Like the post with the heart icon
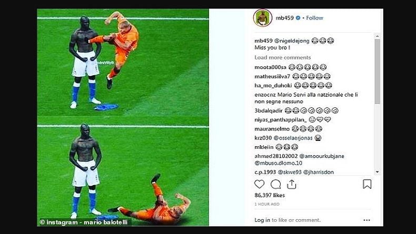This screenshot has height=234, width=416. (259, 184)
